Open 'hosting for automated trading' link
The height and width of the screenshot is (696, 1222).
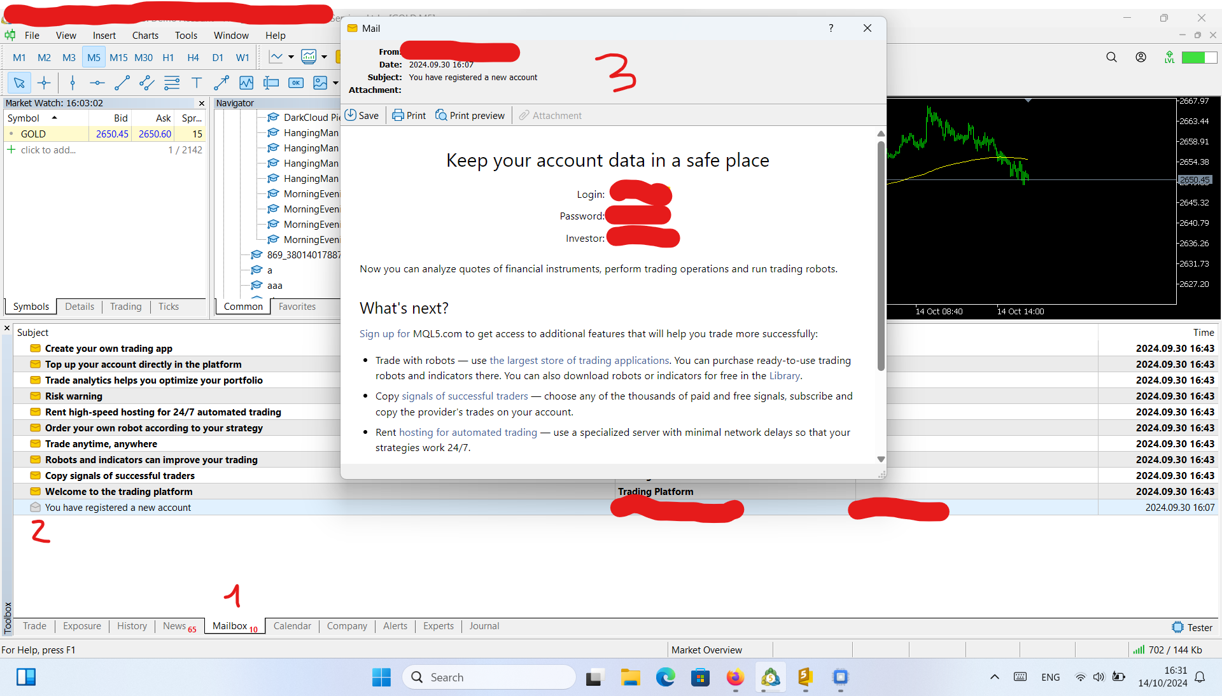[468, 432]
